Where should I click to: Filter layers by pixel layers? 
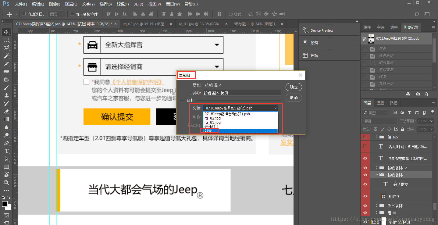click(x=395, y=113)
